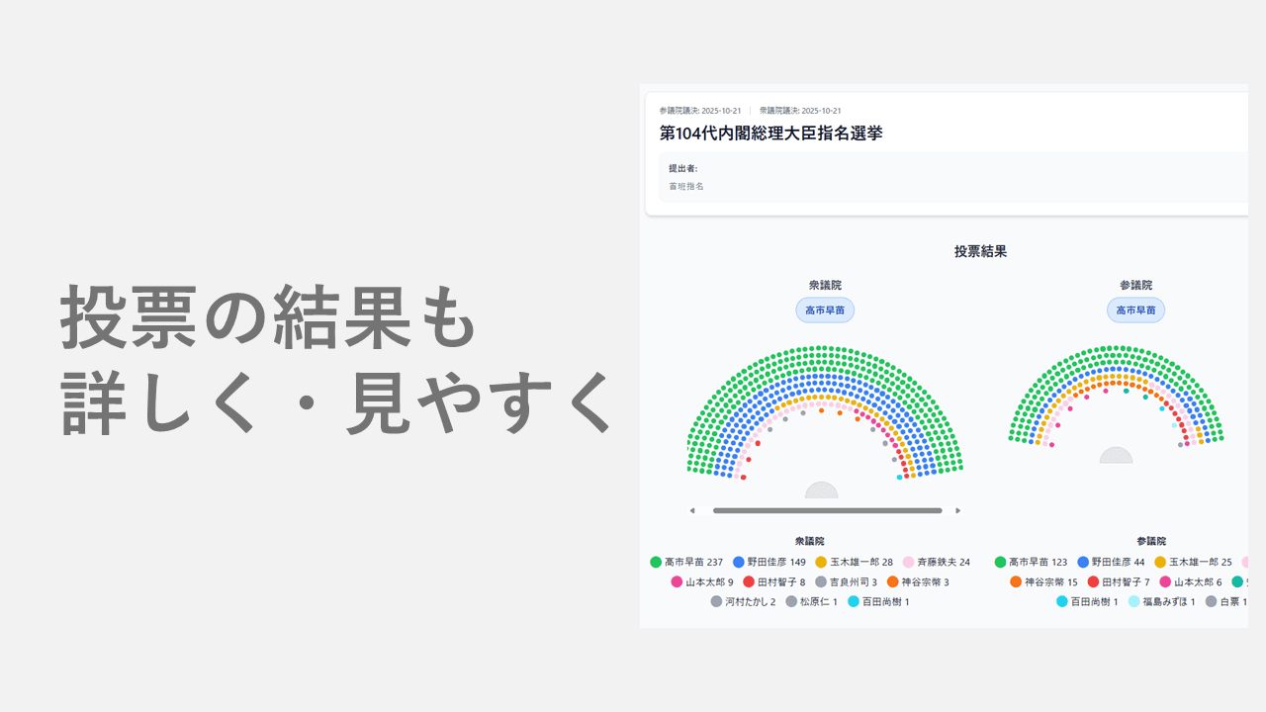Toggle visibility of 吉良州司 votes in the legend
The image size is (1266, 712).
[x=822, y=581]
